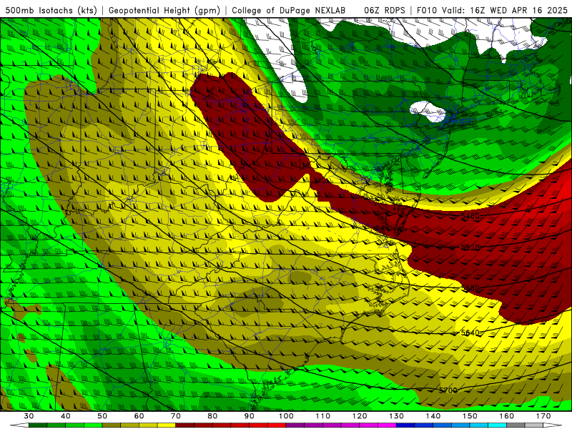Click the 5640 height contour label
572x429 pixels.
[x=470, y=332]
